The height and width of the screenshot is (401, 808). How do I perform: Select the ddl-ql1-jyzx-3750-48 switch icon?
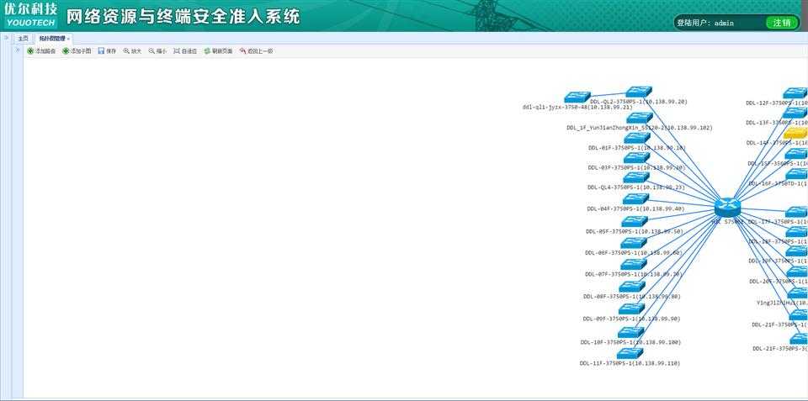point(577,98)
